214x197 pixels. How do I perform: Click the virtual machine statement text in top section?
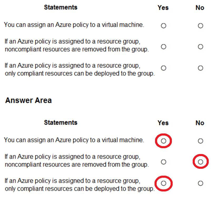pyautogui.click(x=74, y=25)
